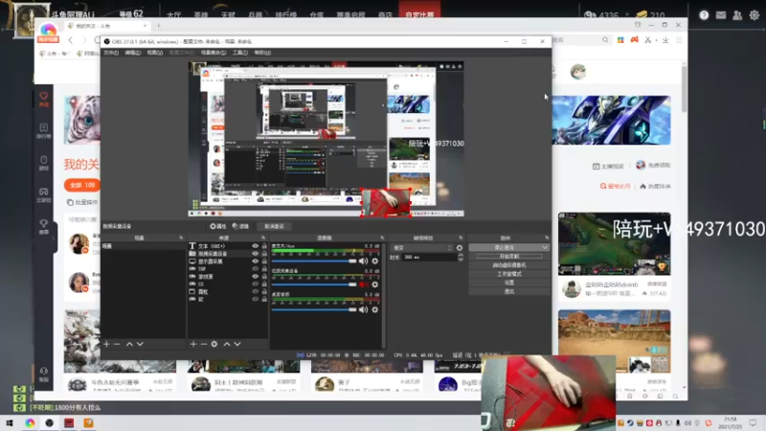Click 桌面音频 volume slider
The width and height of the screenshot is (766, 431).
pos(314,309)
